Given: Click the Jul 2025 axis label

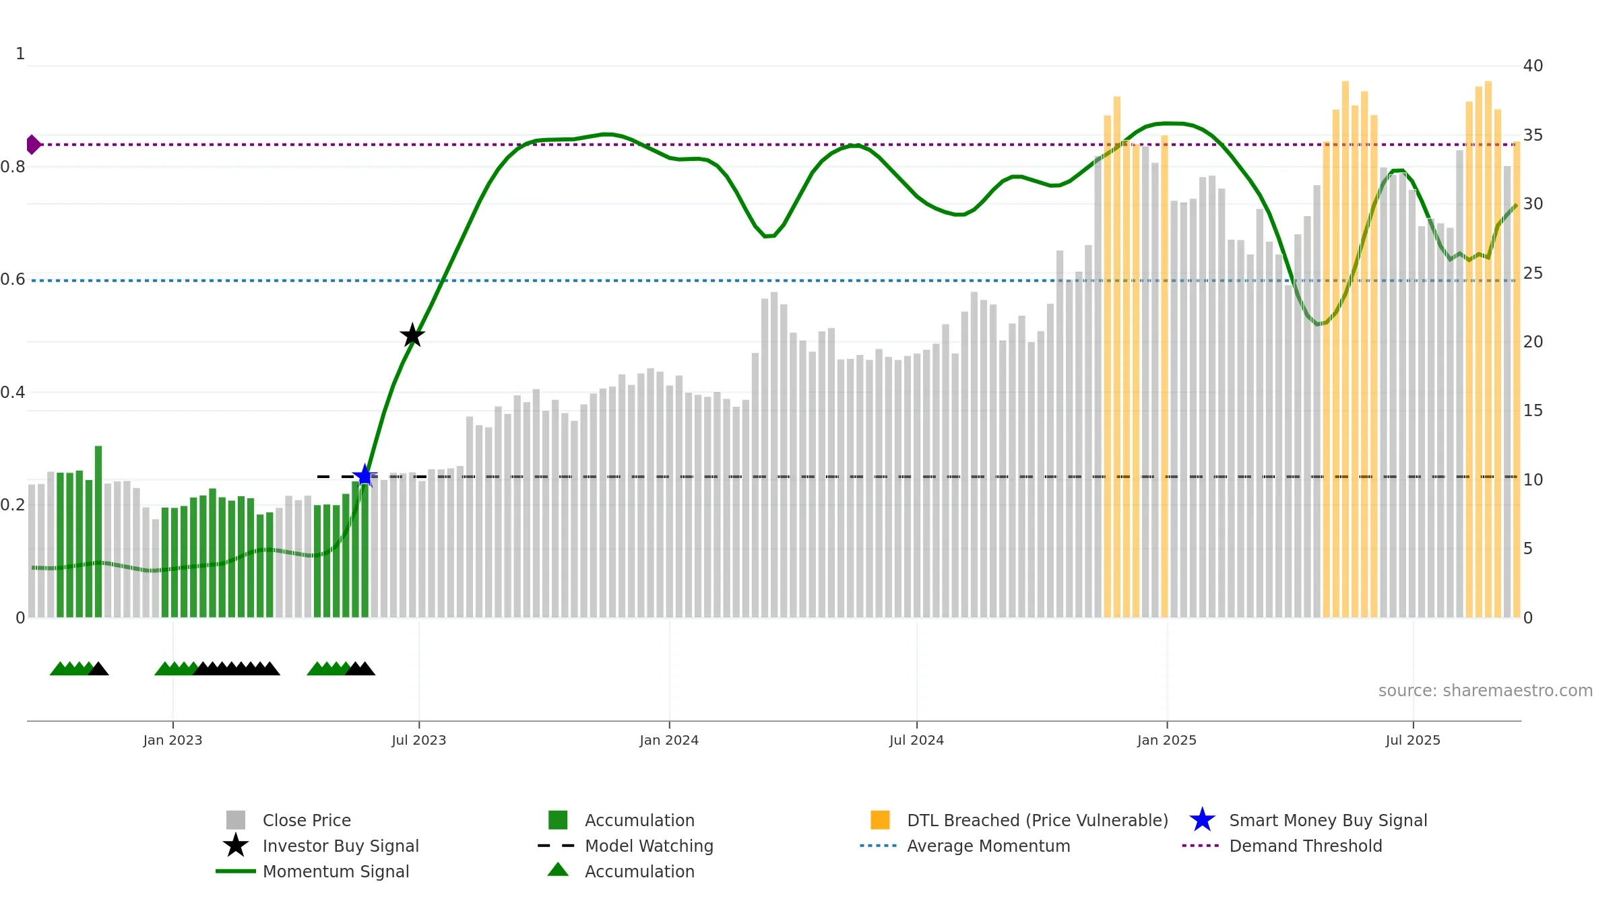Looking at the screenshot, I should click(x=1413, y=740).
